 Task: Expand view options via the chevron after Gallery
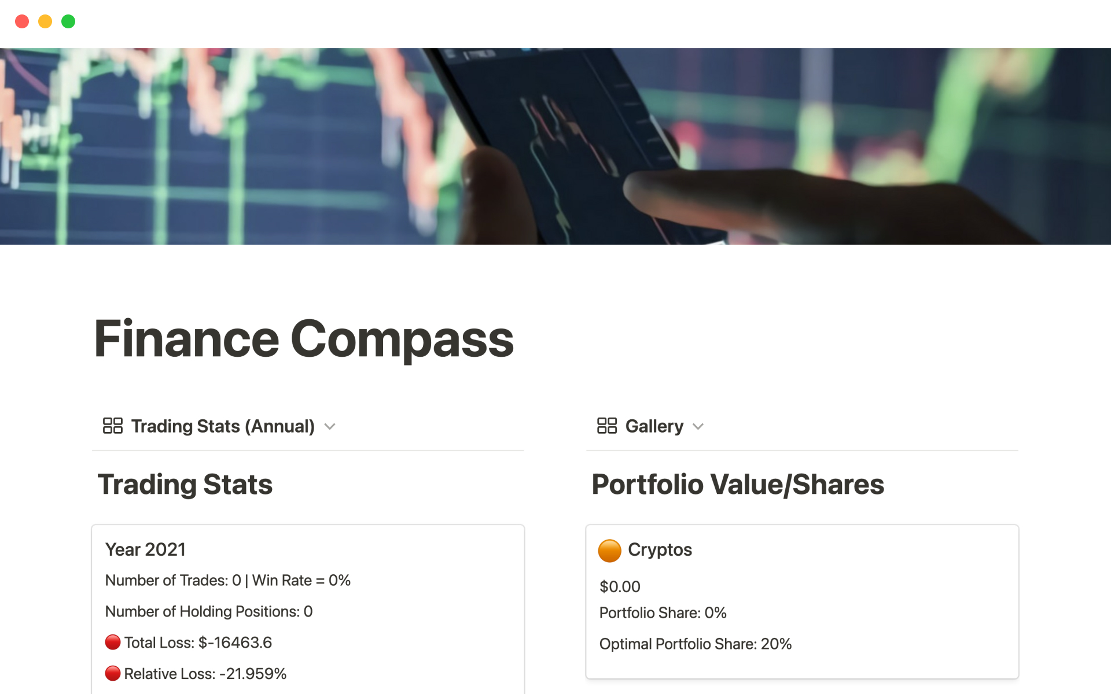coord(698,426)
